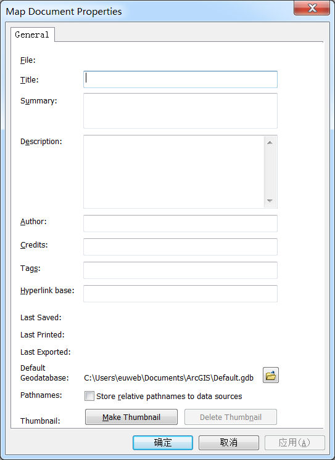Click the Credits input field
Viewport: 335px width, 460px height.
(180, 247)
